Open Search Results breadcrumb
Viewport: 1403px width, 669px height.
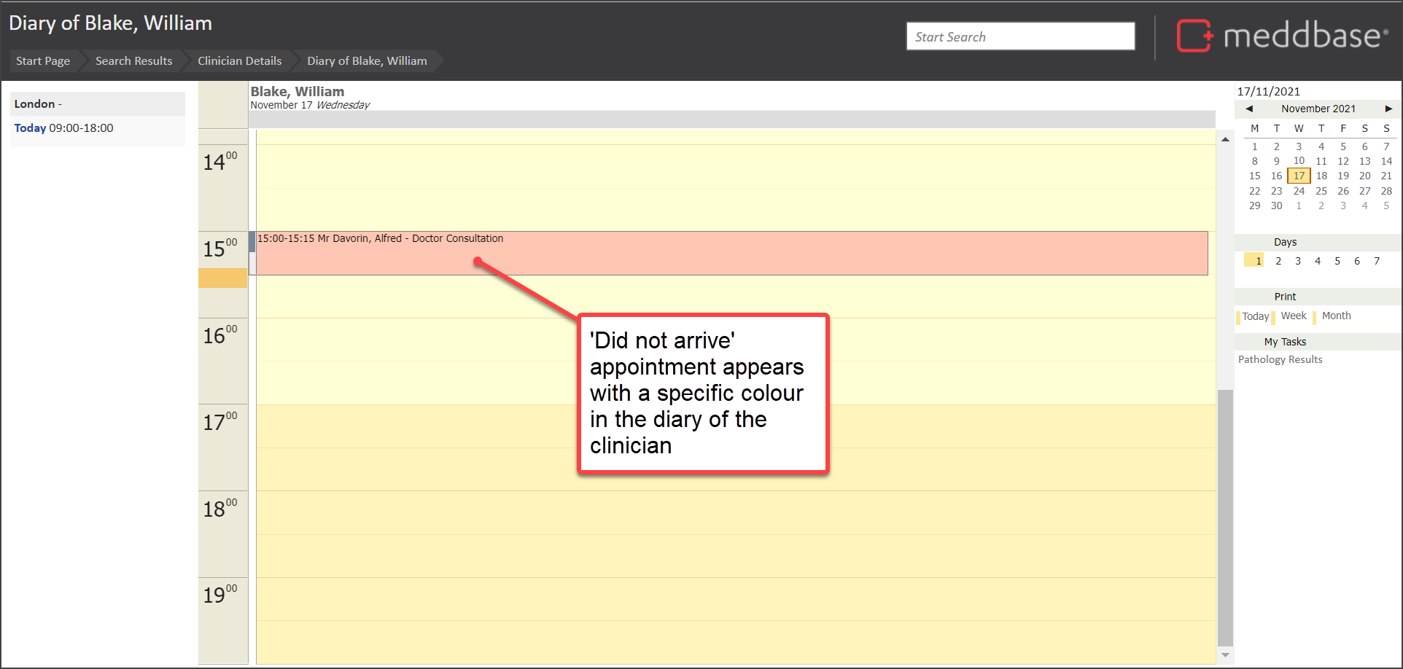click(133, 61)
